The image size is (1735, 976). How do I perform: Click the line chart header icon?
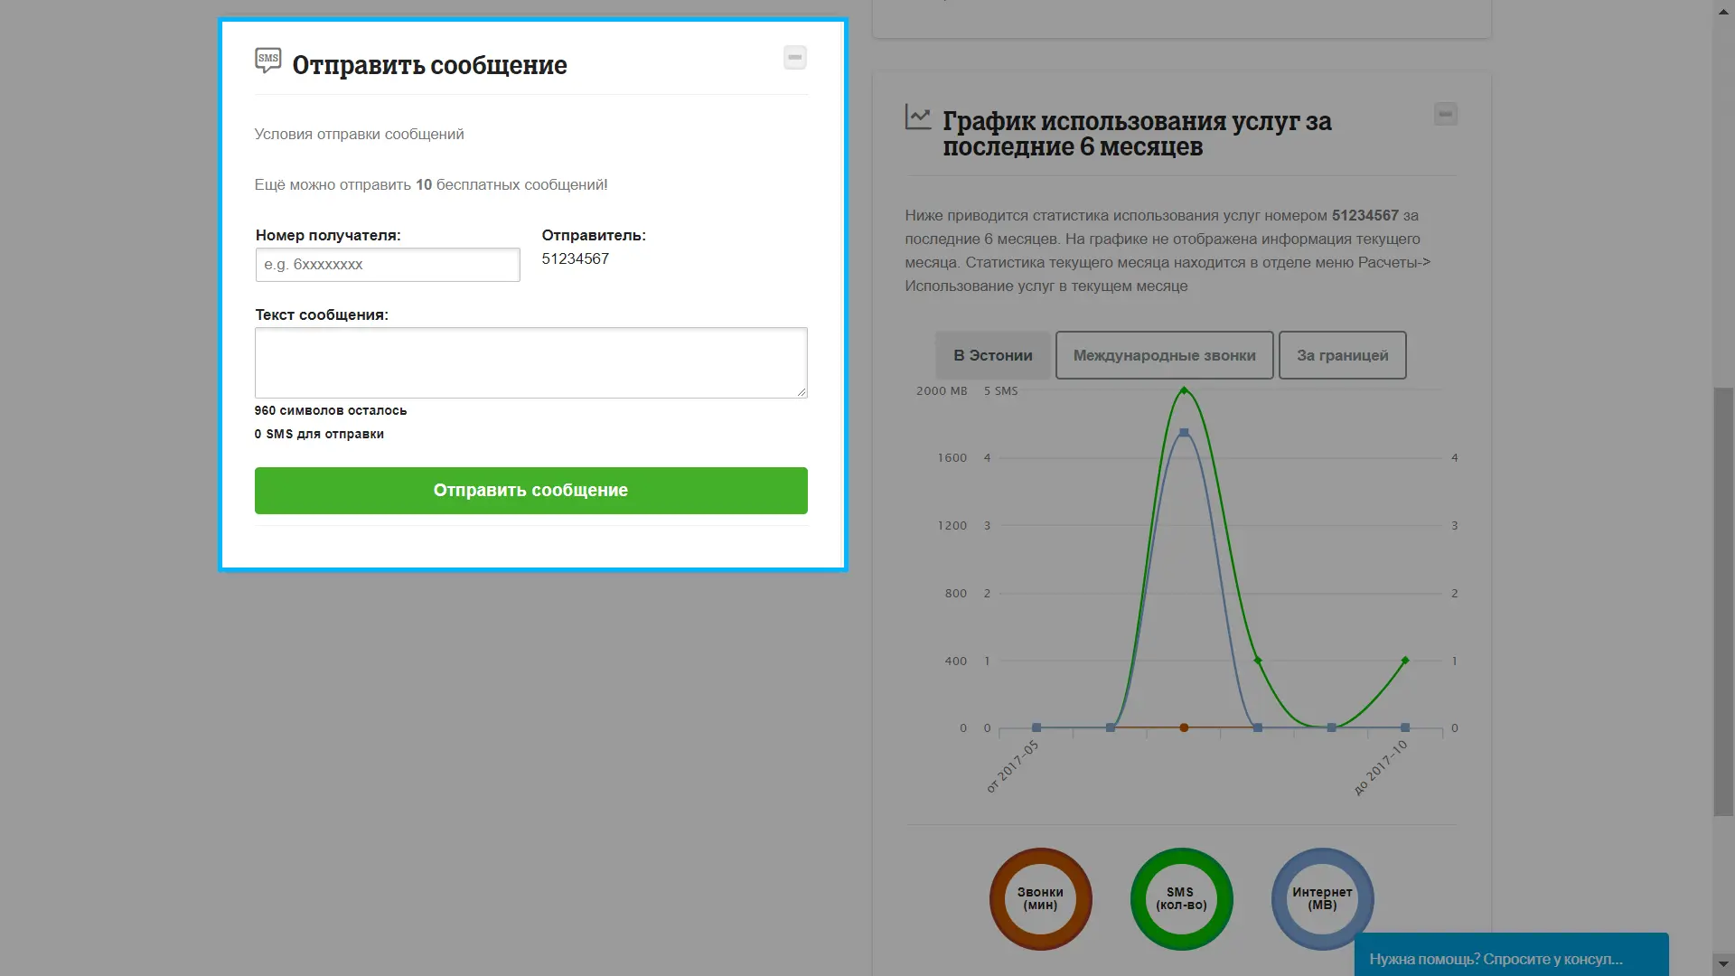[918, 117]
